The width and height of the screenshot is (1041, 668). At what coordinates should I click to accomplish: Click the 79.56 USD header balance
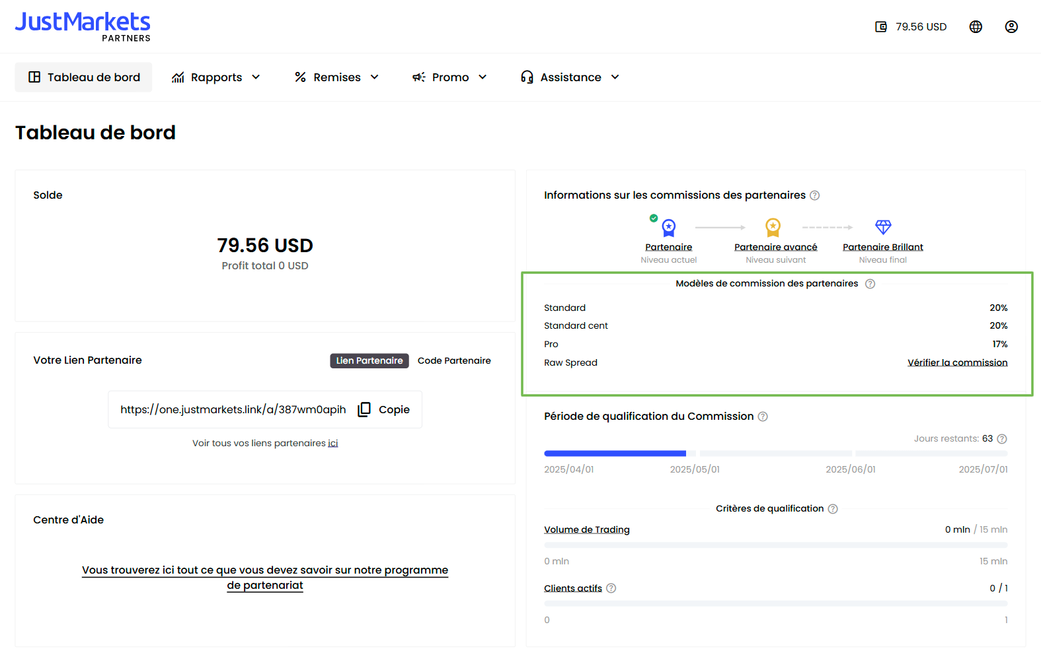(x=921, y=27)
